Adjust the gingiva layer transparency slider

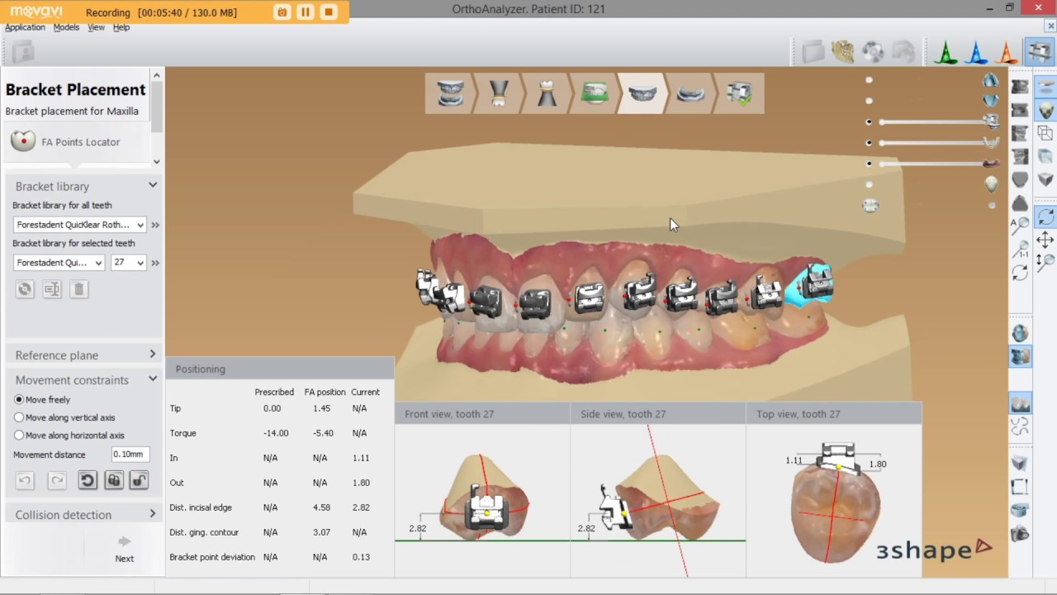(x=931, y=164)
